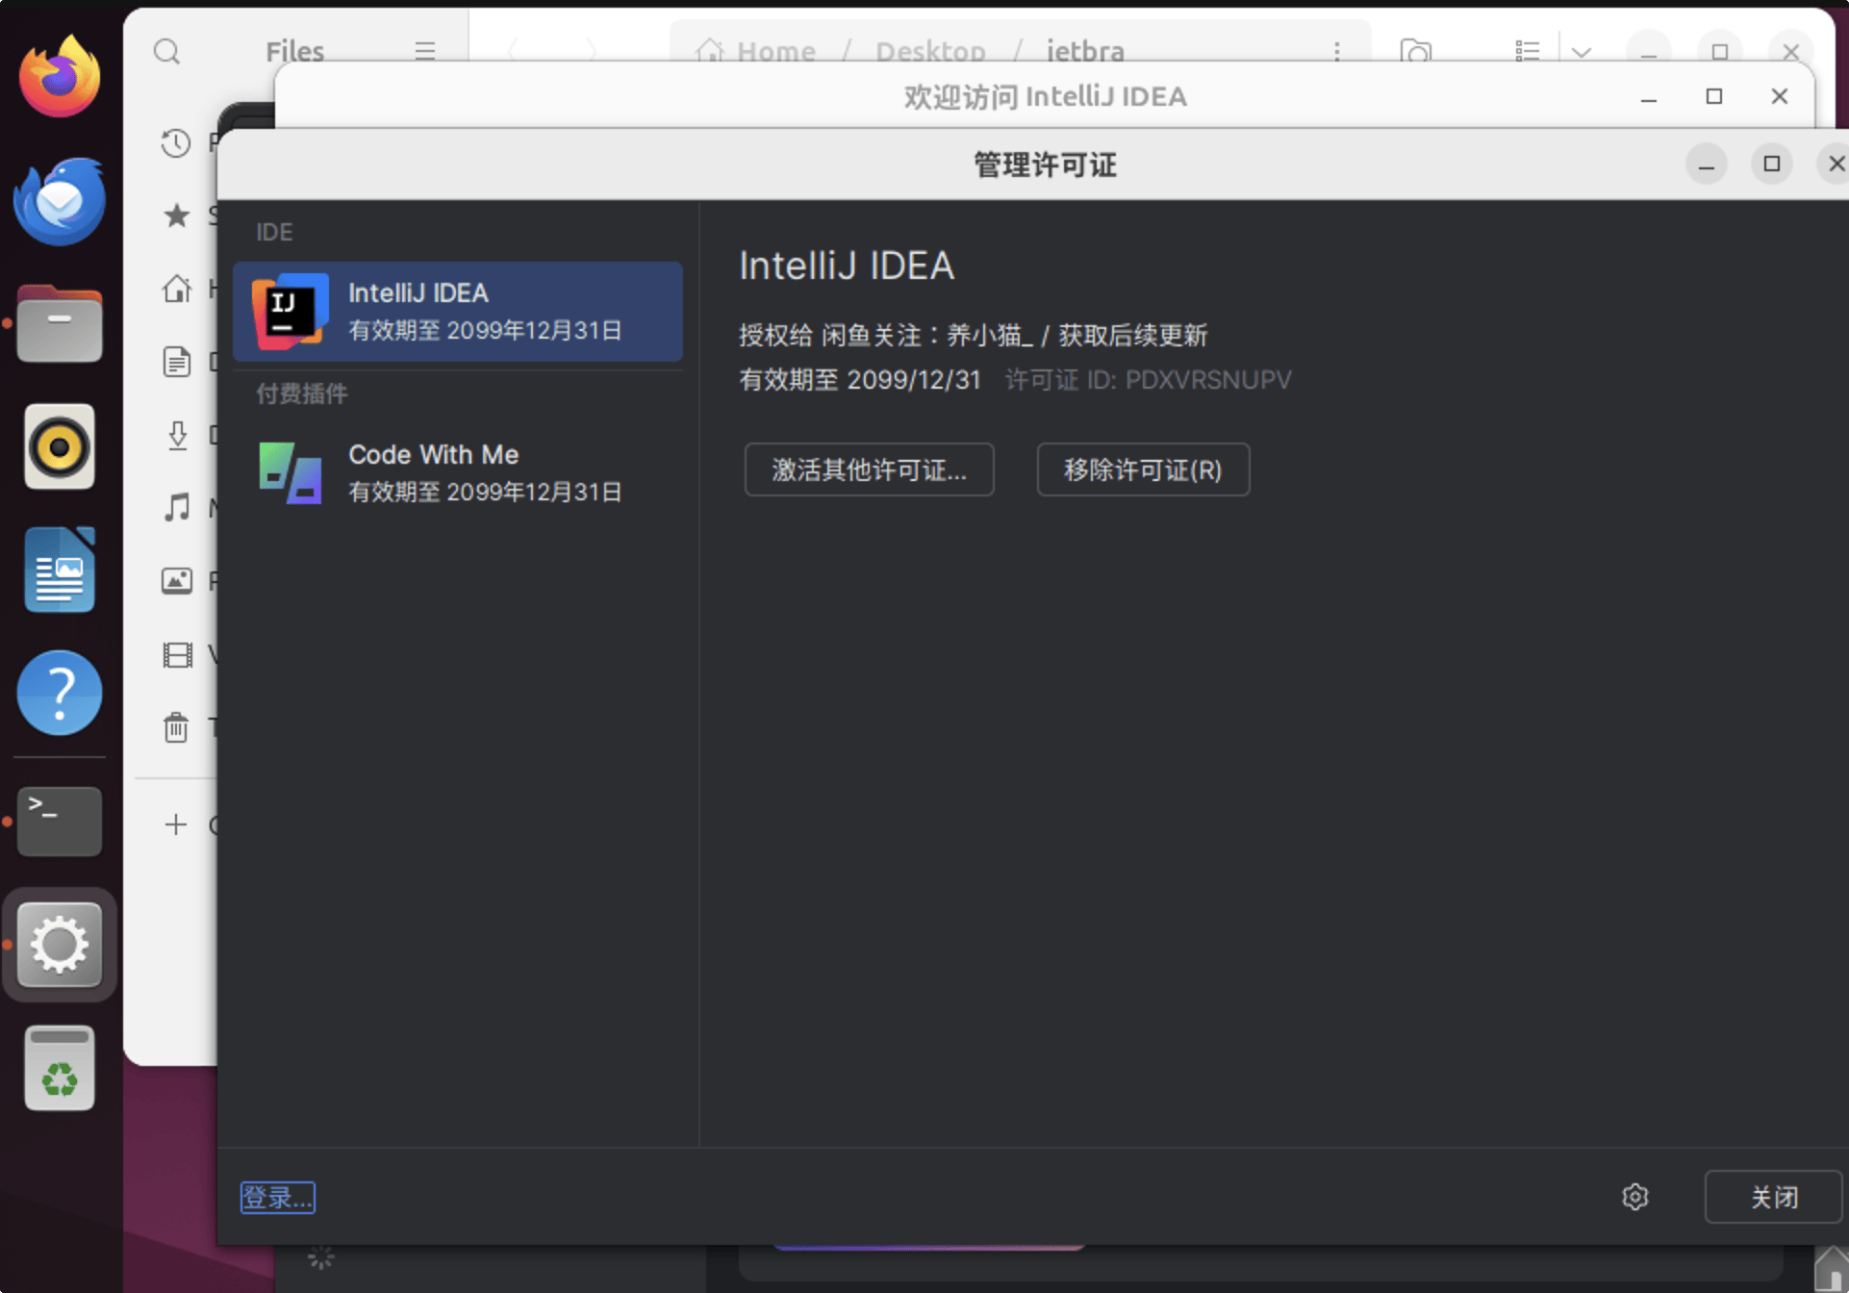Viewport: 1849px width, 1293px height.
Task: Minimize the 欢迎访问 IntelliJ IDEA window
Action: pos(1648,97)
